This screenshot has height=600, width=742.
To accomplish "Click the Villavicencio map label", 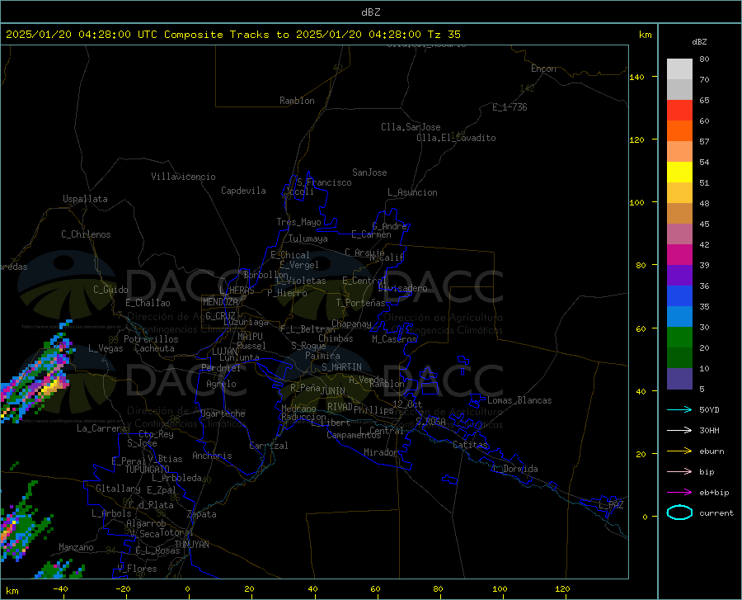I will [183, 177].
